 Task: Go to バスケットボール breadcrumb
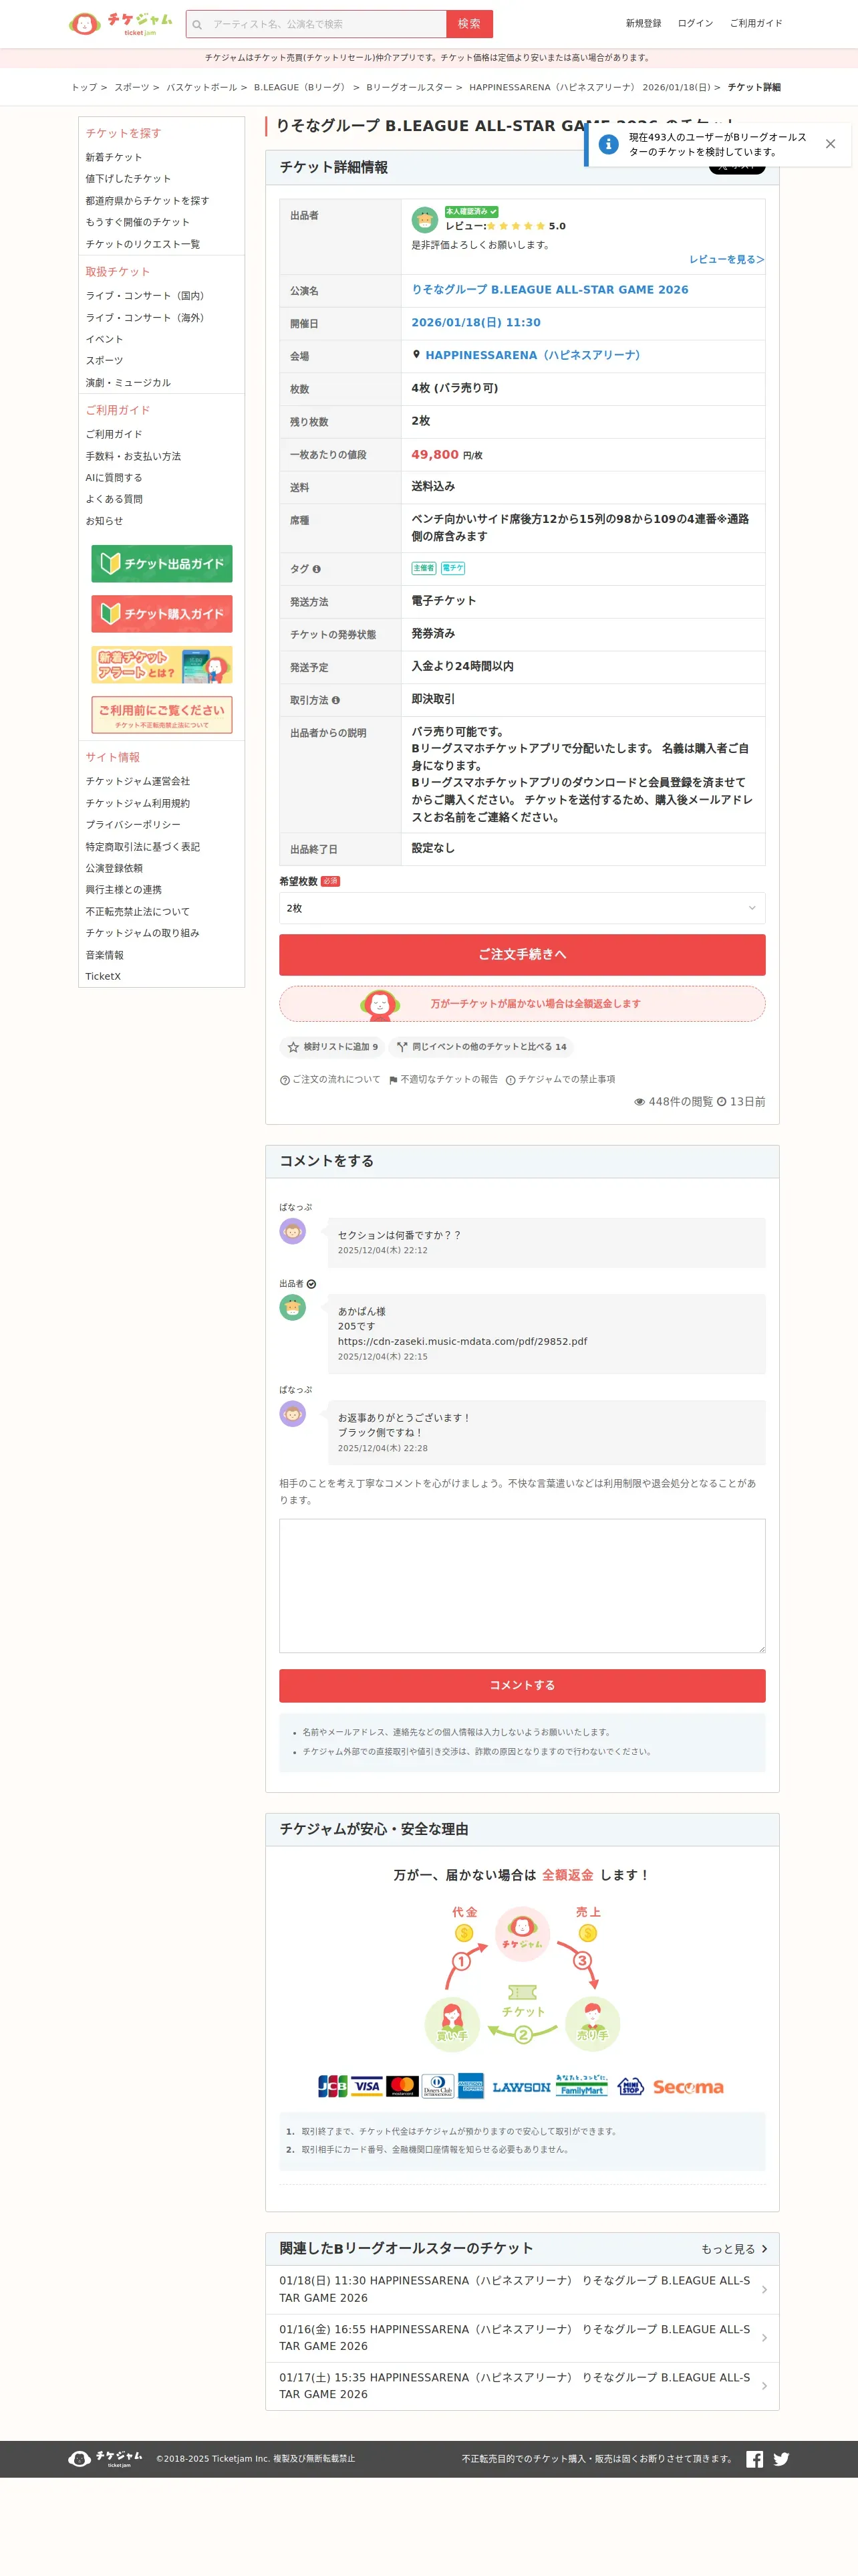point(202,87)
